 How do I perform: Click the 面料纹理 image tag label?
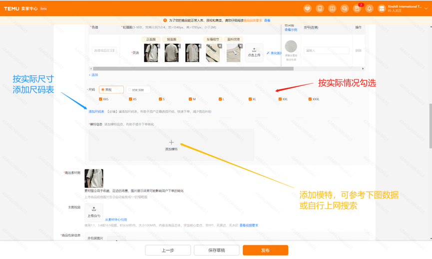(x=233, y=39)
